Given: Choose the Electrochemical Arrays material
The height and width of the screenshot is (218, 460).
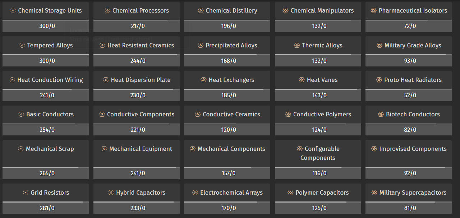Looking at the screenshot, I should [x=227, y=199].
